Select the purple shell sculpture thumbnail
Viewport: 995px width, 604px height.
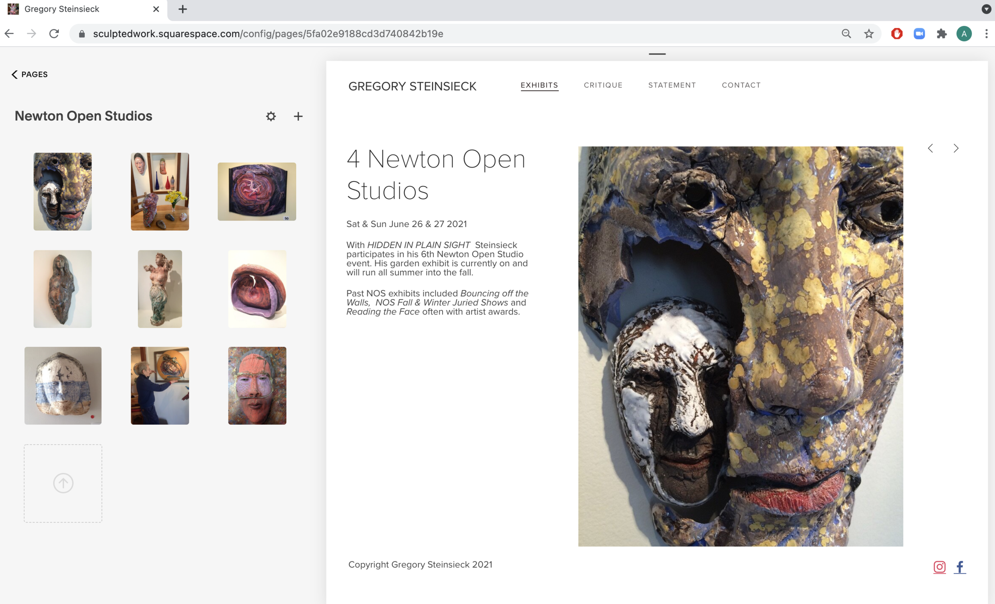coord(257,289)
